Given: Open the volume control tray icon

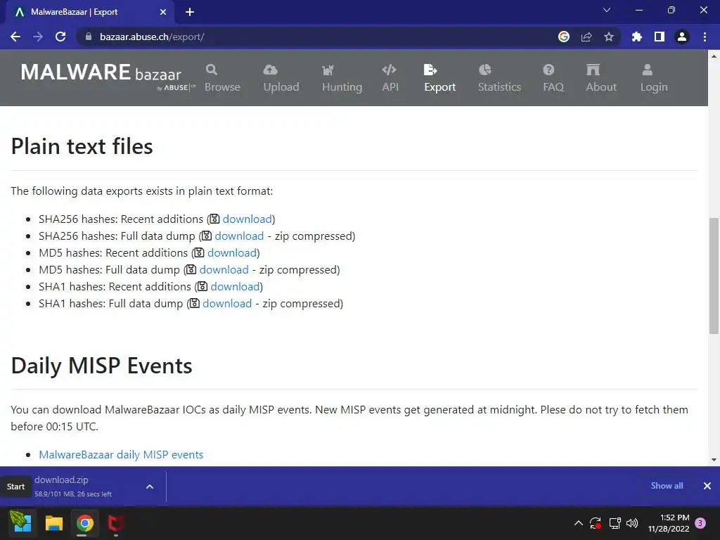Looking at the screenshot, I should tap(632, 523).
